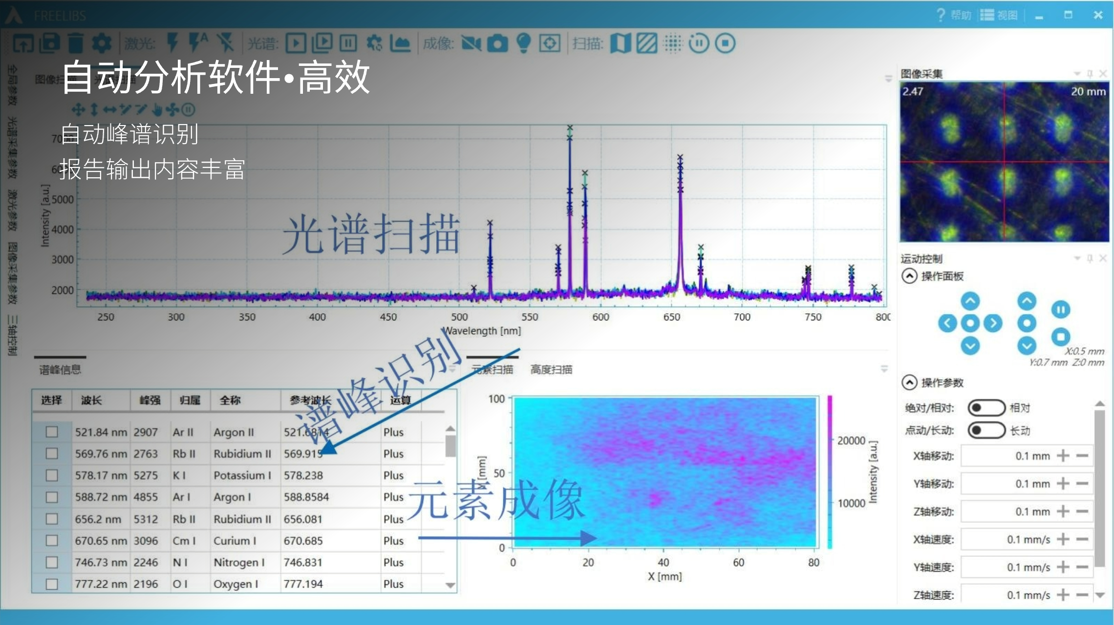Click the camera snapshot icon
This screenshot has height=625, width=1114.
tap(497, 43)
